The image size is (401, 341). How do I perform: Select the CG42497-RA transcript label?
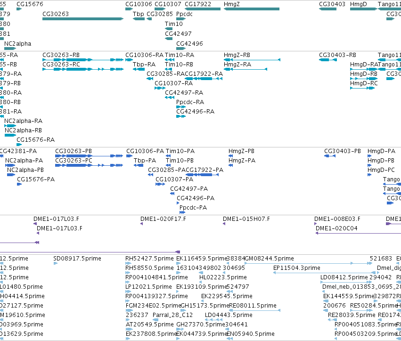click(184, 93)
